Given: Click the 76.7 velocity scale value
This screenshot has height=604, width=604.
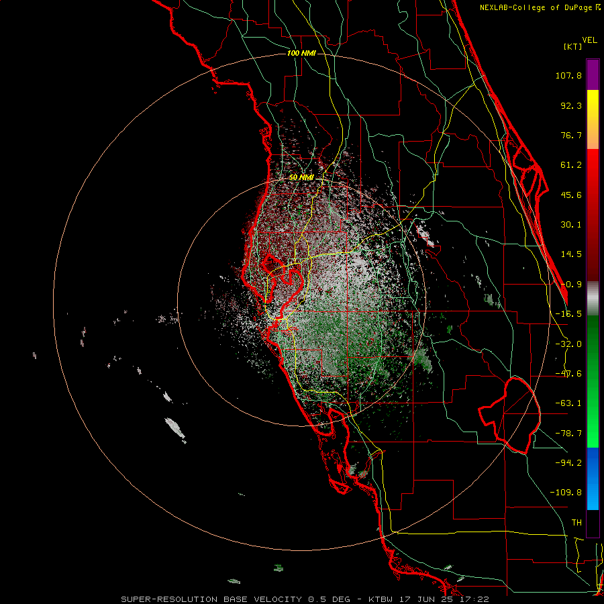Looking at the screenshot, I should [x=571, y=135].
